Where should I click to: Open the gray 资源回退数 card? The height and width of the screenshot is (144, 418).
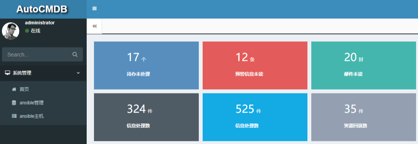(364, 117)
